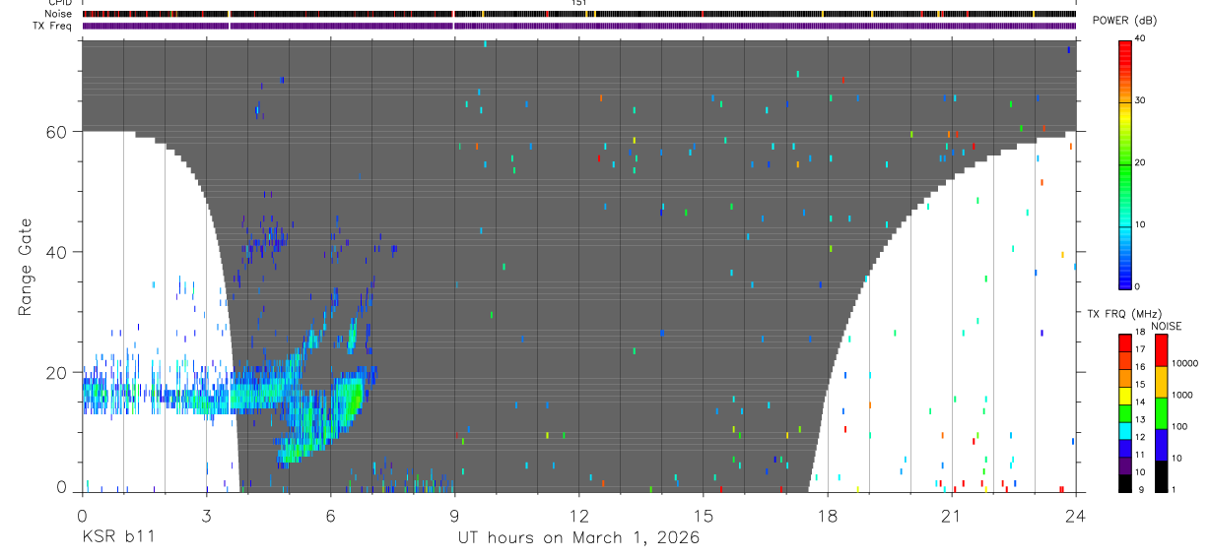1210x558 pixels.
Task: Click the "20" label on the POWER scale
Action: point(1140,162)
